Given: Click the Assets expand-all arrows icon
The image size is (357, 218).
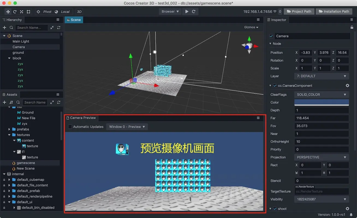Looking at the screenshot, I should 52,102.
